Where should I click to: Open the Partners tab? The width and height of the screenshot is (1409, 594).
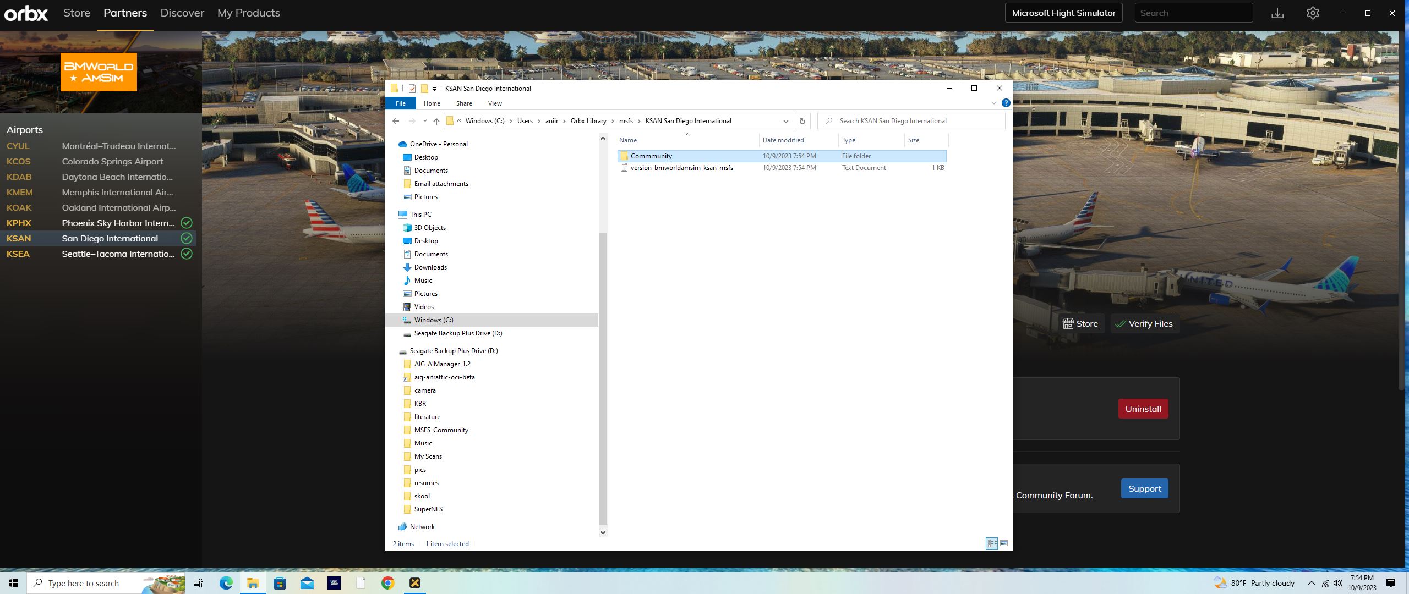pyautogui.click(x=125, y=13)
